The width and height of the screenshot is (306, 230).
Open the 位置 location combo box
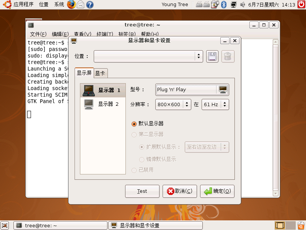[x=148, y=56]
